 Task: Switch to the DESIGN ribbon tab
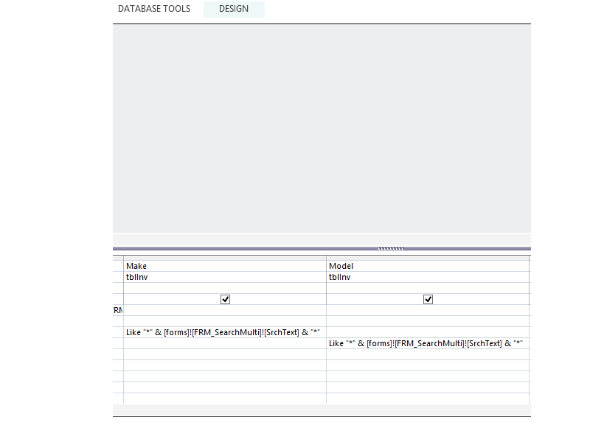[x=234, y=10]
